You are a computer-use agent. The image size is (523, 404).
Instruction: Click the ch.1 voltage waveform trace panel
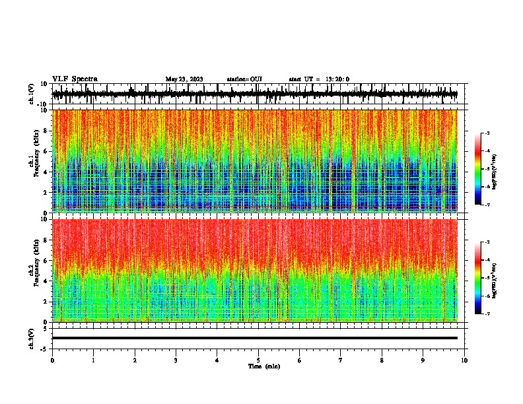(x=258, y=94)
